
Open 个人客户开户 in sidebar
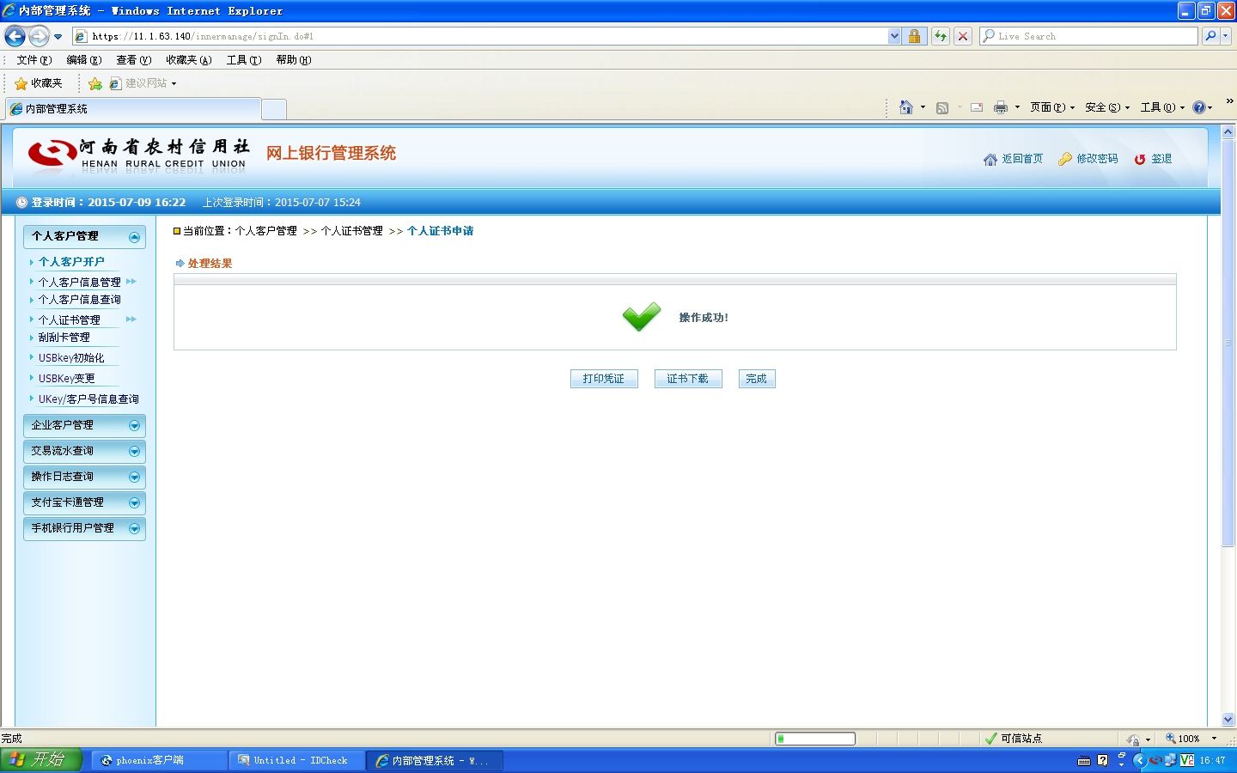(x=71, y=262)
